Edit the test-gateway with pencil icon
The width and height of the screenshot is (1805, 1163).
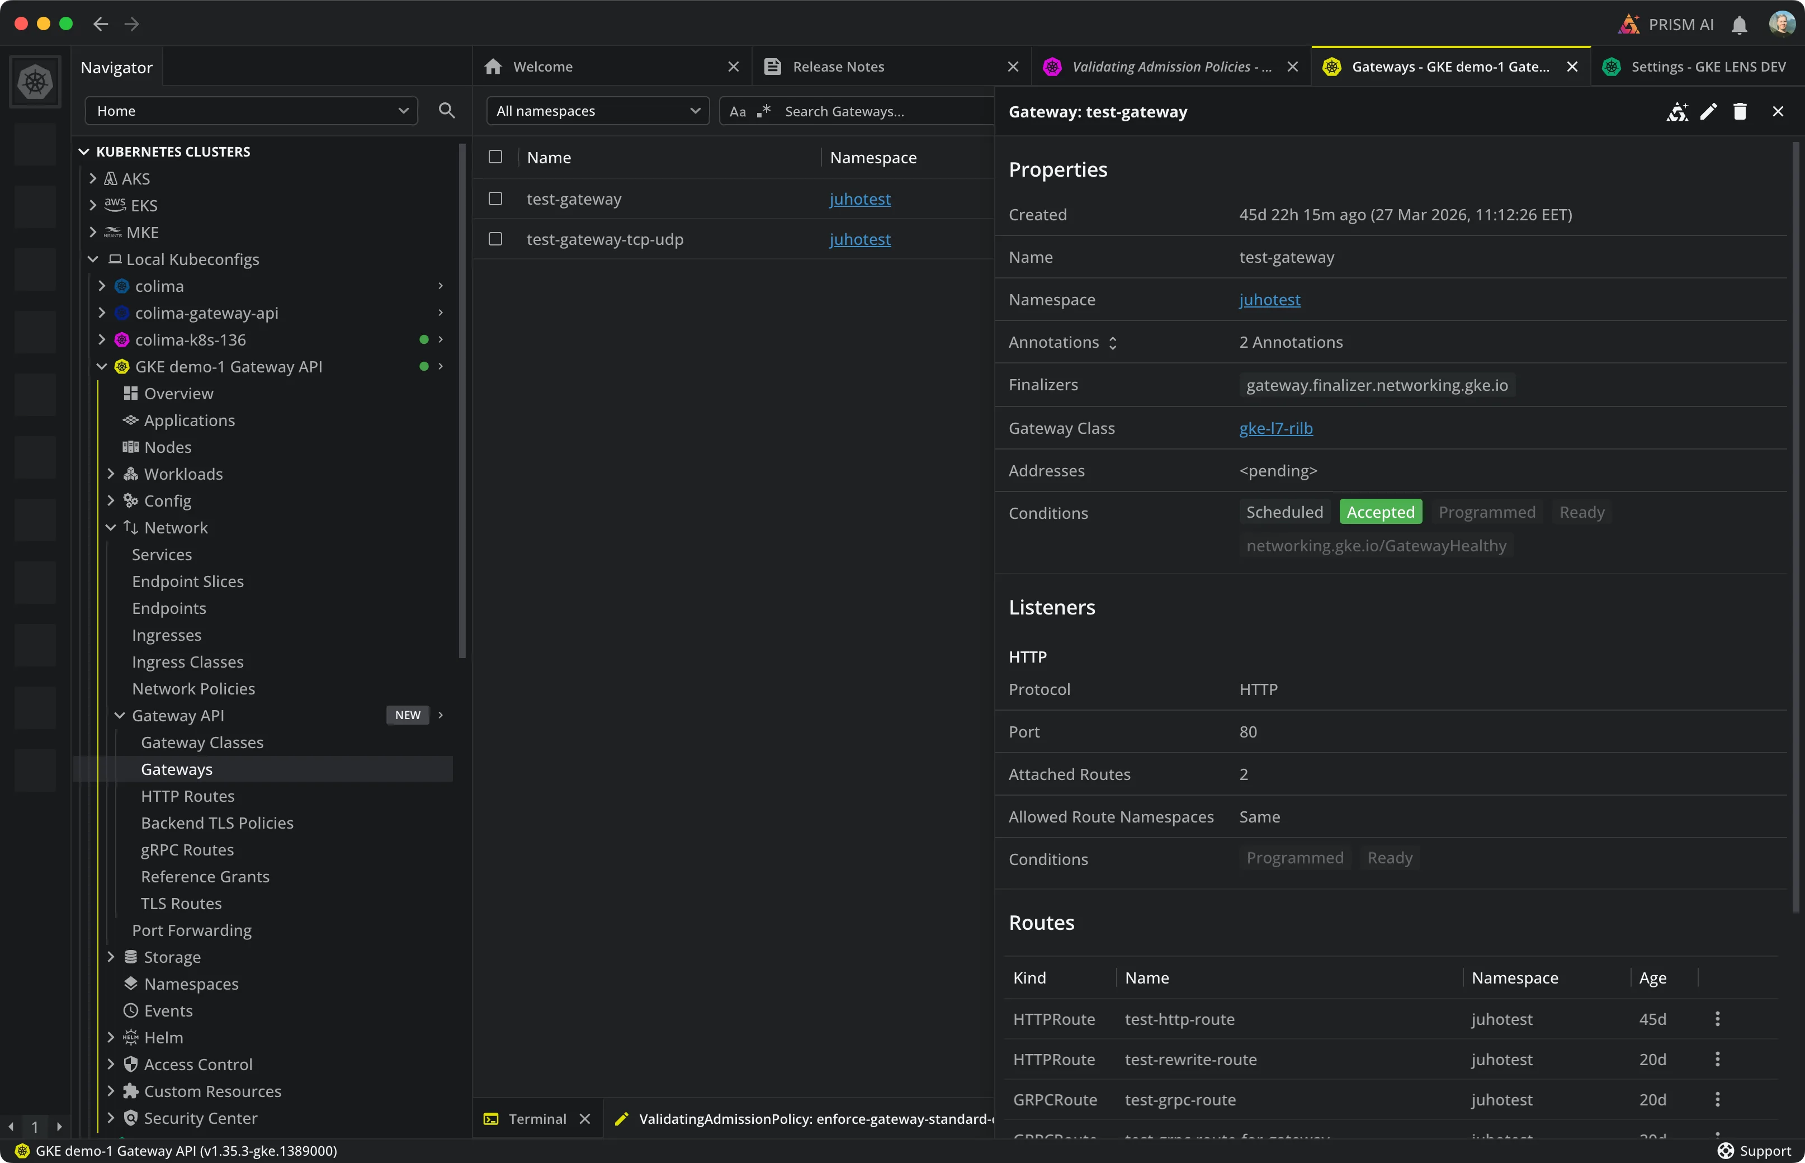[1708, 112]
